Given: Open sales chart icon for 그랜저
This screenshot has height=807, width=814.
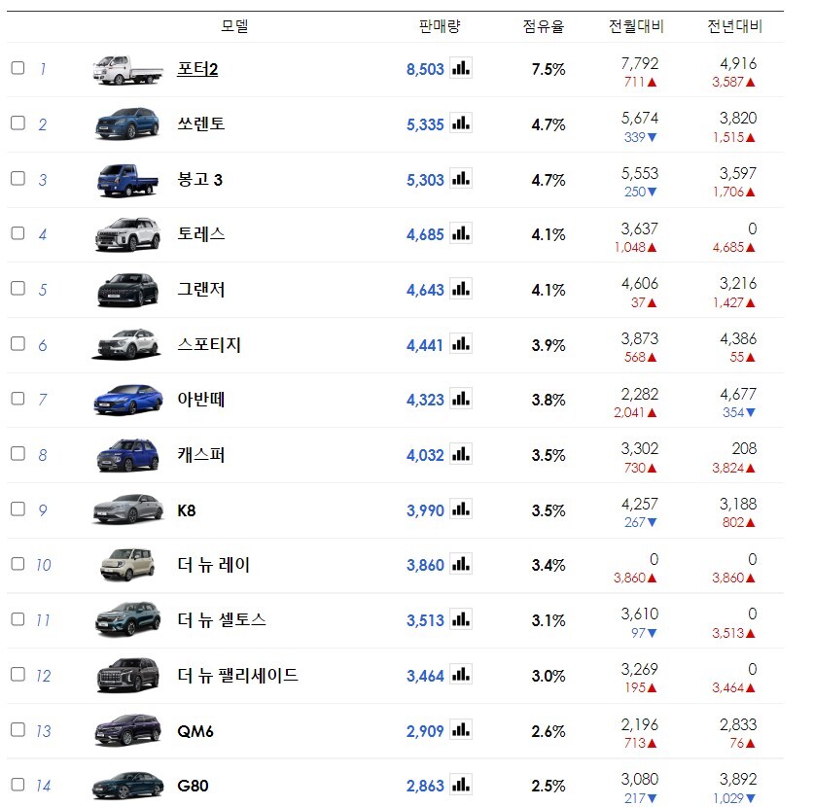Looking at the screenshot, I should [x=460, y=289].
